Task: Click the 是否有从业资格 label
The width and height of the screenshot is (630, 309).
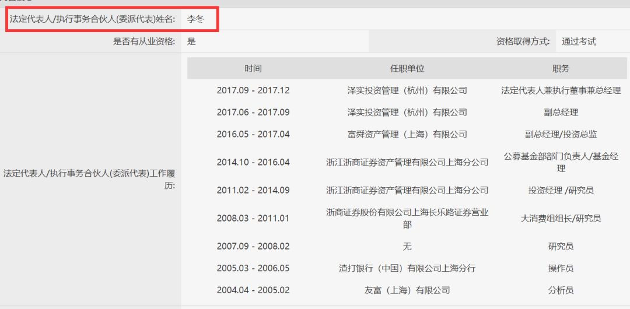Action: pos(144,41)
